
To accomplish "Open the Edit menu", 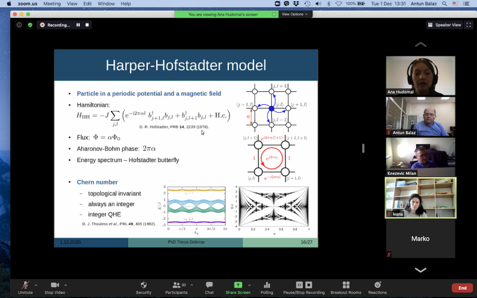I will pyautogui.click(x=88, y=4).
